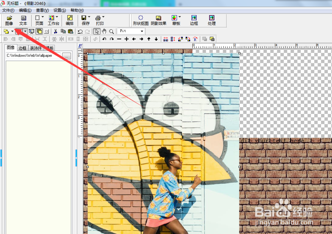Expand the 打印 dropdown arrow
This screenshot has width=332, height=234.
[103, 17]
